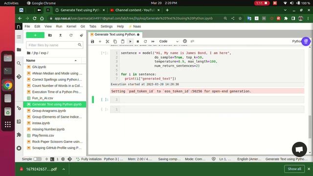Create a new folder in file browser
Screen dimensions: 313x176
pyautogui.click(x=50, y=35)
